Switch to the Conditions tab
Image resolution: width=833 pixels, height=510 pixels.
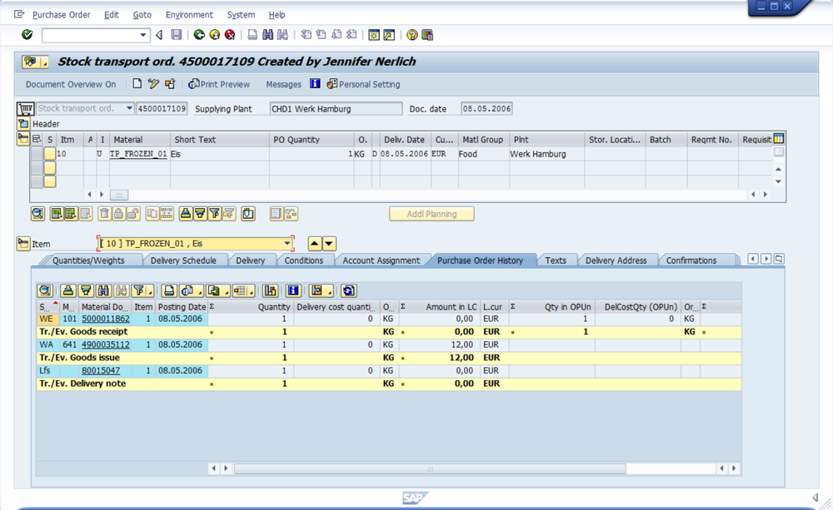pos(303,260)
